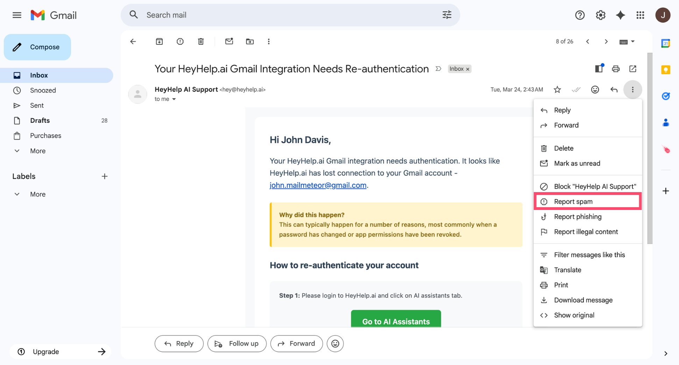This screenshot has height=365, width=679.
Task: Get add-ons plus icon in side panel
Action: (x=666, y=191)
